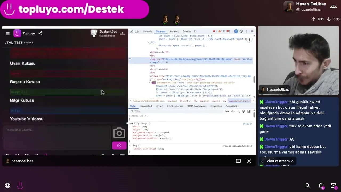Click the download arrow showing 0.88
The width and height of the screenshot is (341, 192).
pyautogui.click(x=329, y=19)
